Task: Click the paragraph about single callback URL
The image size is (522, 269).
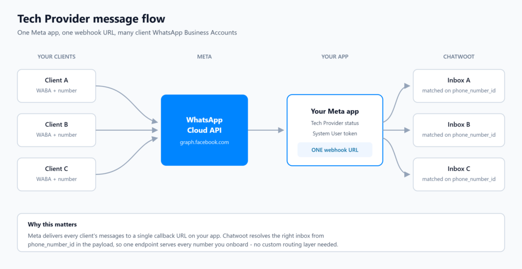Action: 183,240
